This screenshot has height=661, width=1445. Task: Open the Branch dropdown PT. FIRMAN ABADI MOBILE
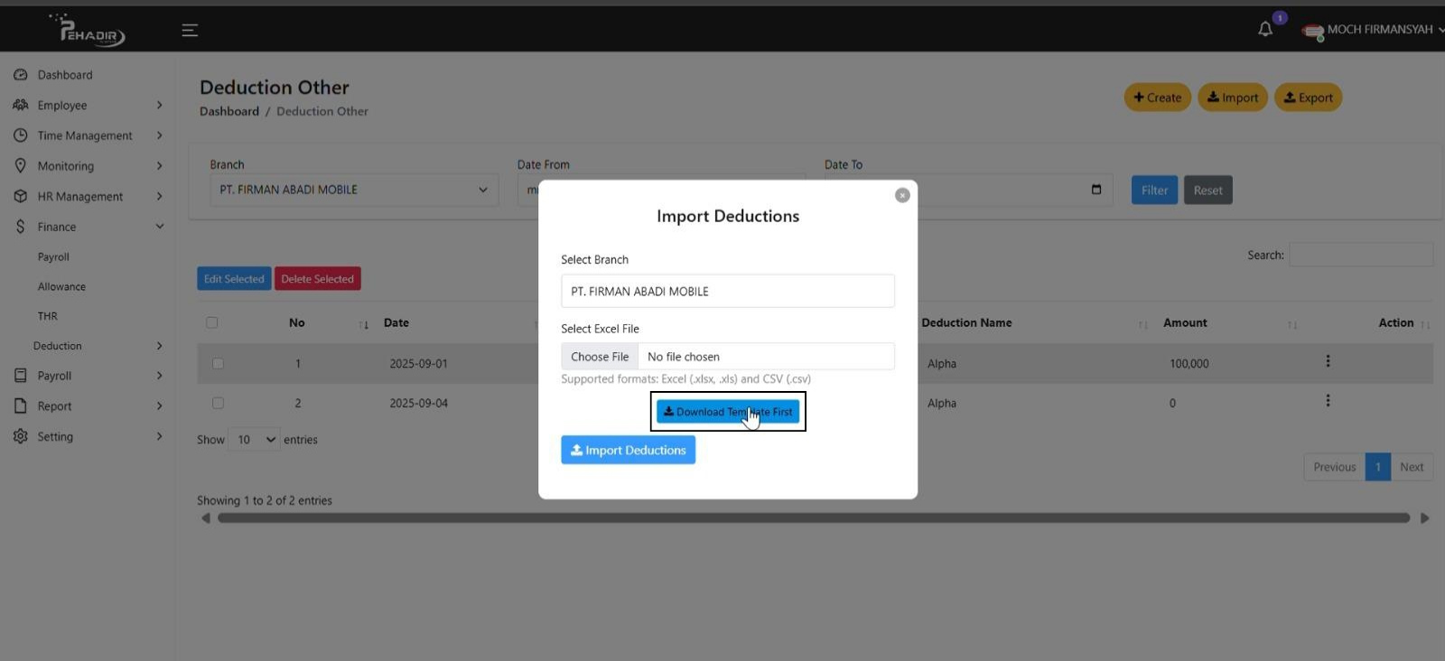[354, 190]
